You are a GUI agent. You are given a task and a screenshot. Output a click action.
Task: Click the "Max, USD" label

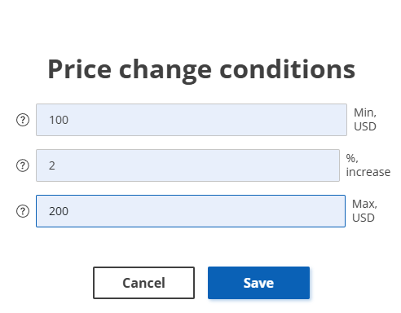click(x=364, y=211)
